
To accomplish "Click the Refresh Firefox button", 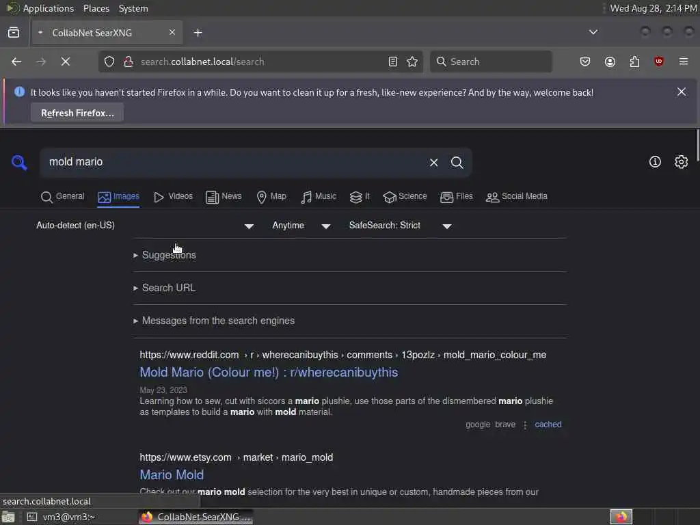I will point(77,113).
